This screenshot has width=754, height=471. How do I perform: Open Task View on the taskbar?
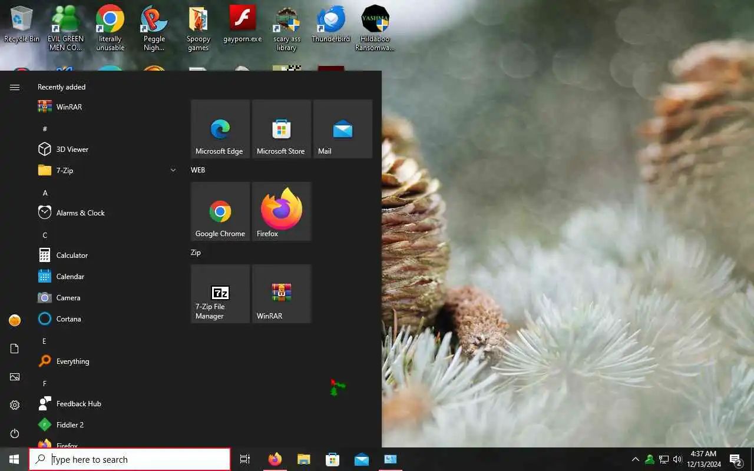coord(245,459)
